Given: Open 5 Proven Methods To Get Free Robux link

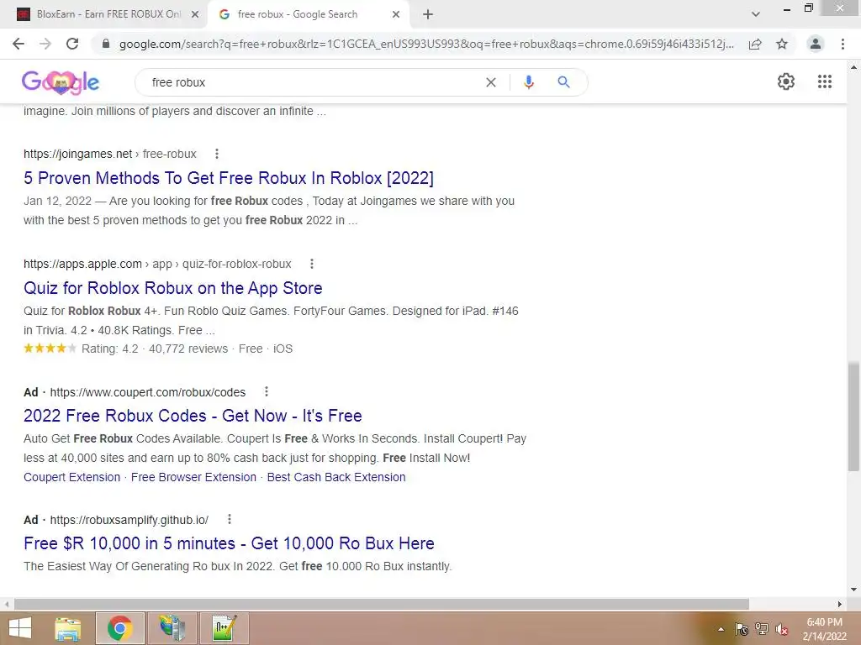Looking at the screenshot, I should (x=229, y=178).
